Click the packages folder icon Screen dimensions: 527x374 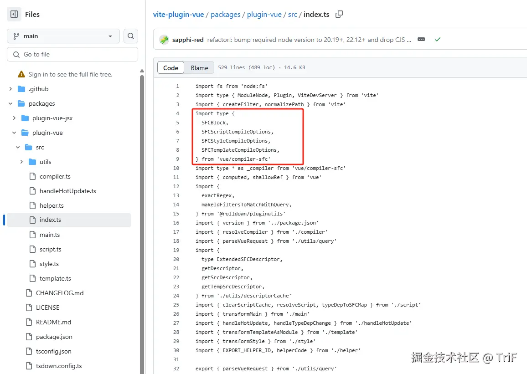tap(21, 103)
